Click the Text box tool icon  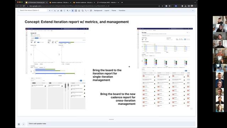pos(76,11)
